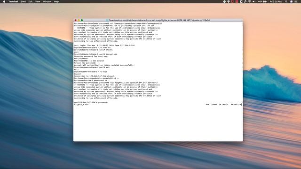Viewport: 301px width, 169px height.
Task: Click the "opc@129.144.147.214's password:" prompt
Action: pyautogui.click(x=91, y=102)
